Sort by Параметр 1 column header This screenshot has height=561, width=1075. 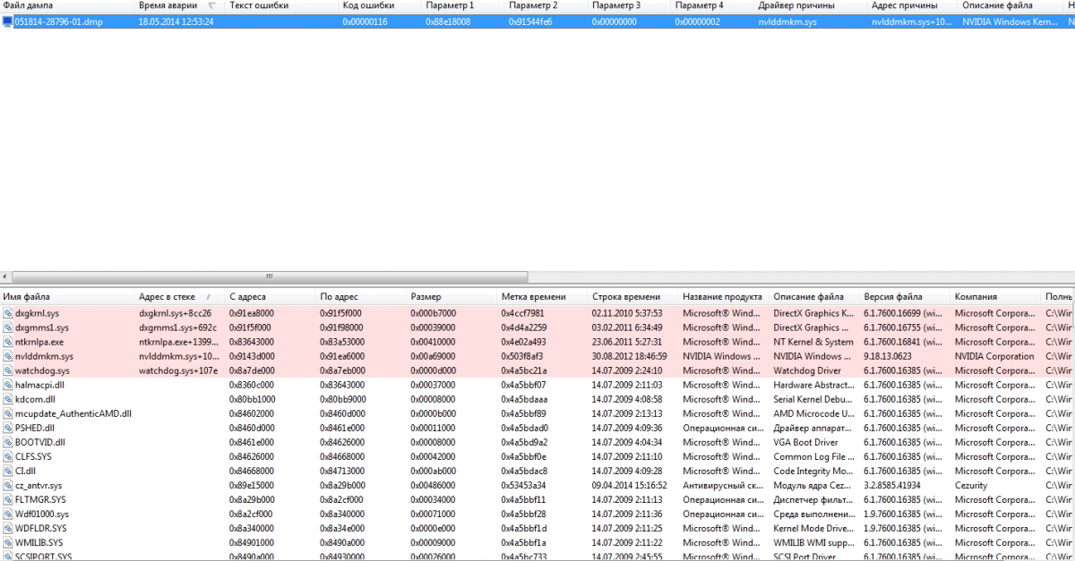click(x=463, y=5)
